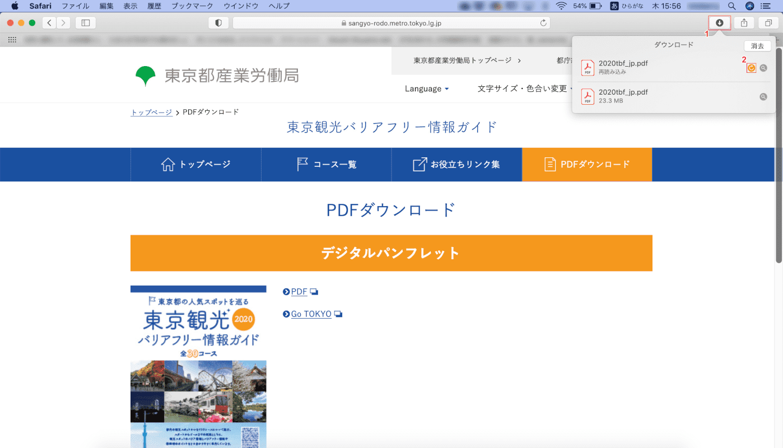Show 23.3 MB download in Finder magnifier

763,97
